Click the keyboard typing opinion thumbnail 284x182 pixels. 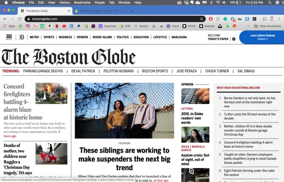point(195,96)
